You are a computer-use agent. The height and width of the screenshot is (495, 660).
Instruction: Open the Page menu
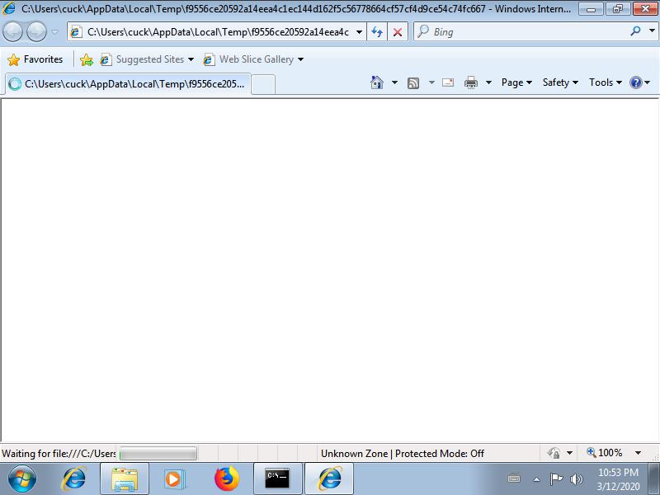coord(516,82)
